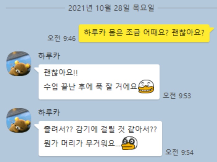
Task: Click the sender name 하루카 above first reply
Action: [49, 56]
